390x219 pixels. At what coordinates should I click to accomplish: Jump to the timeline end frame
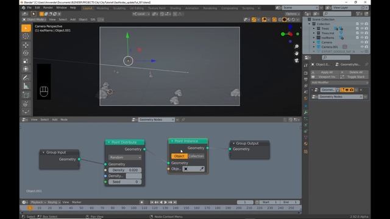pos(175,203)
